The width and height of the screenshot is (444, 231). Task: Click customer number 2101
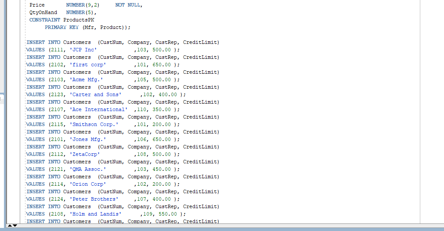[x=57, y=140]
